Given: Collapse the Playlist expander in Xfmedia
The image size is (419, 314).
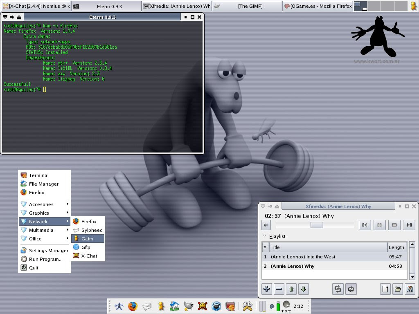Looking at the screenshot, I should point(265,236).
